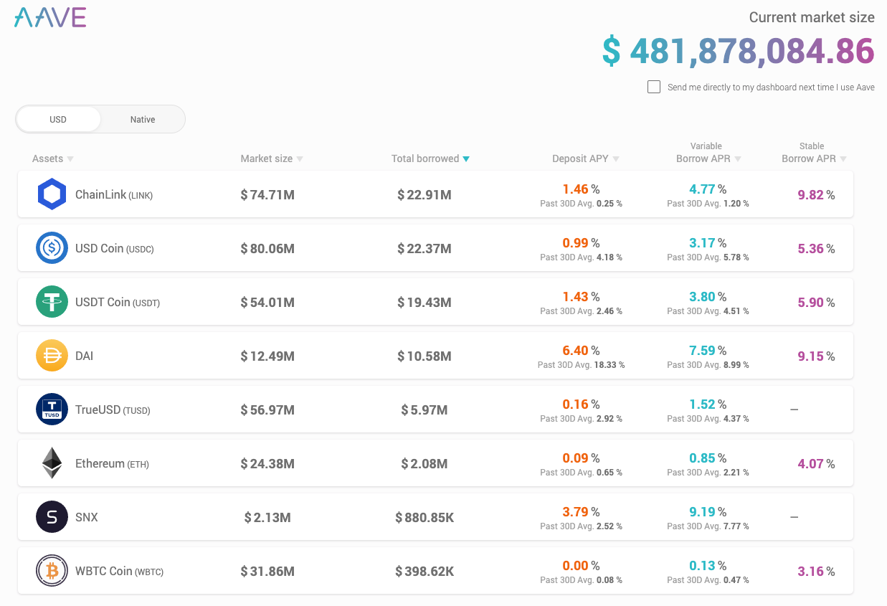Open the ChainLink (LINK) asset name
The width and height of the screenshot is (887, 606).
coord(114,194)
